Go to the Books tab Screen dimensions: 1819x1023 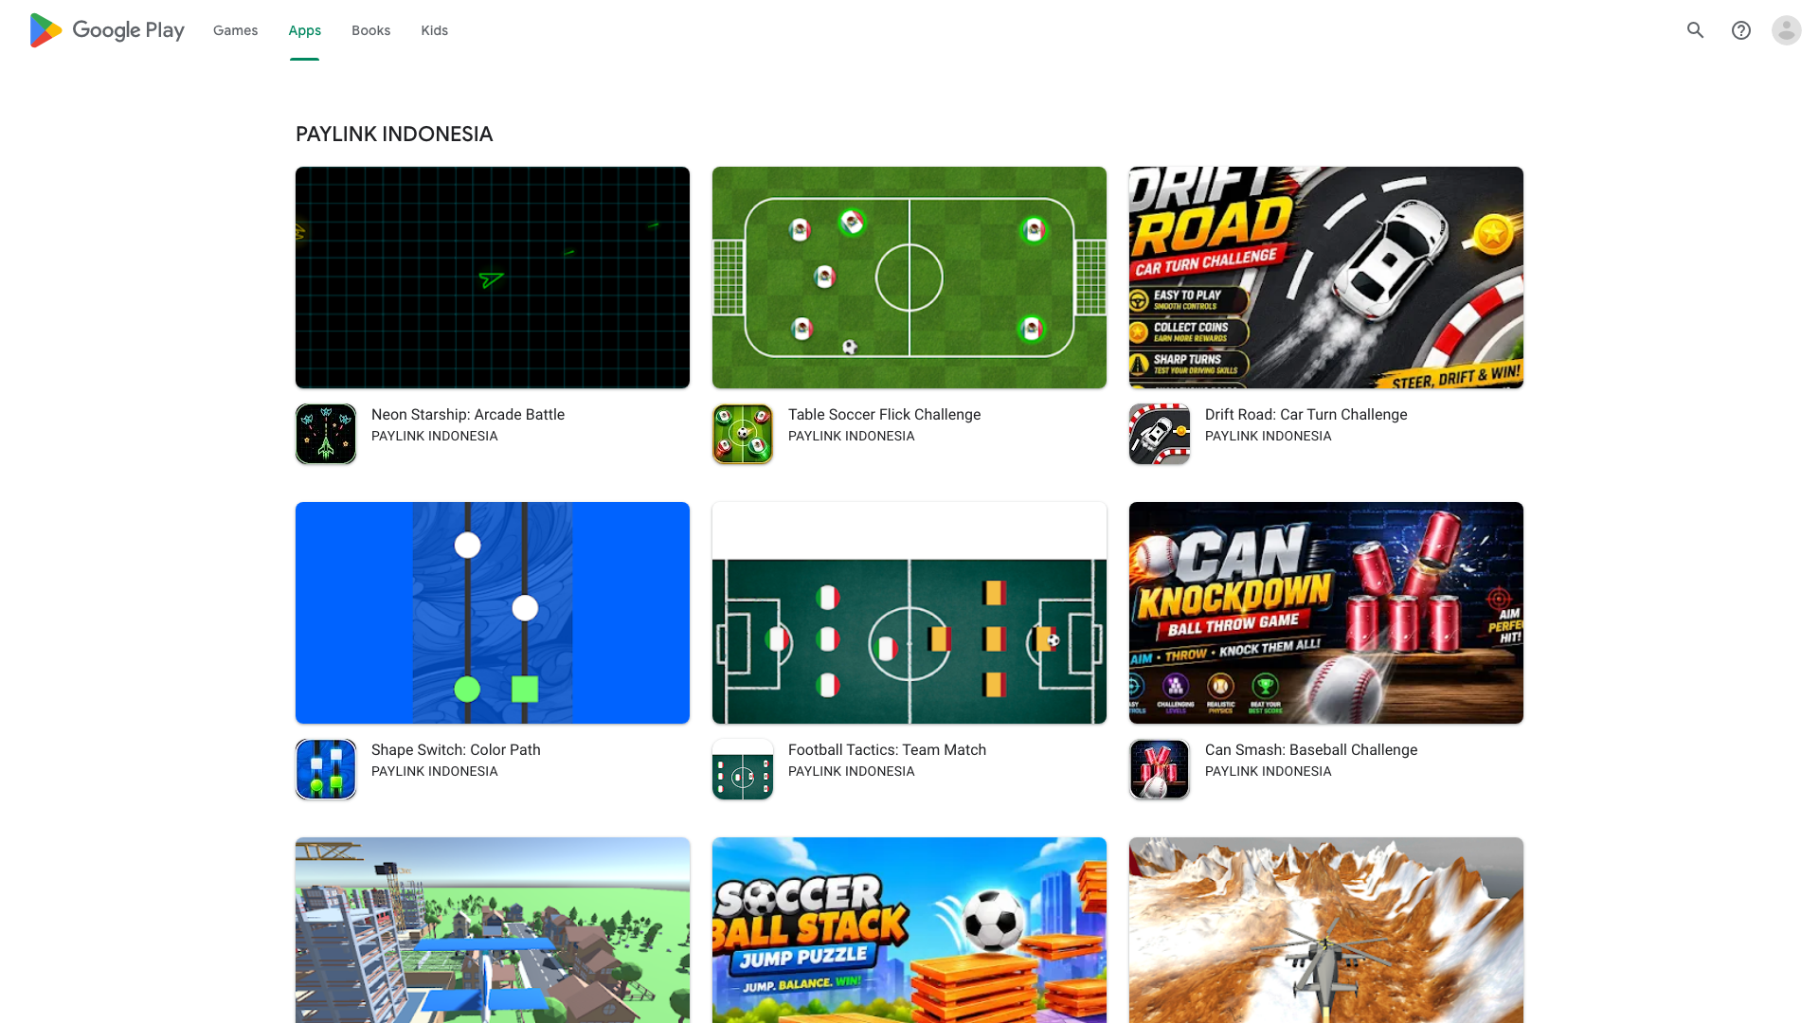coord(370,30)
